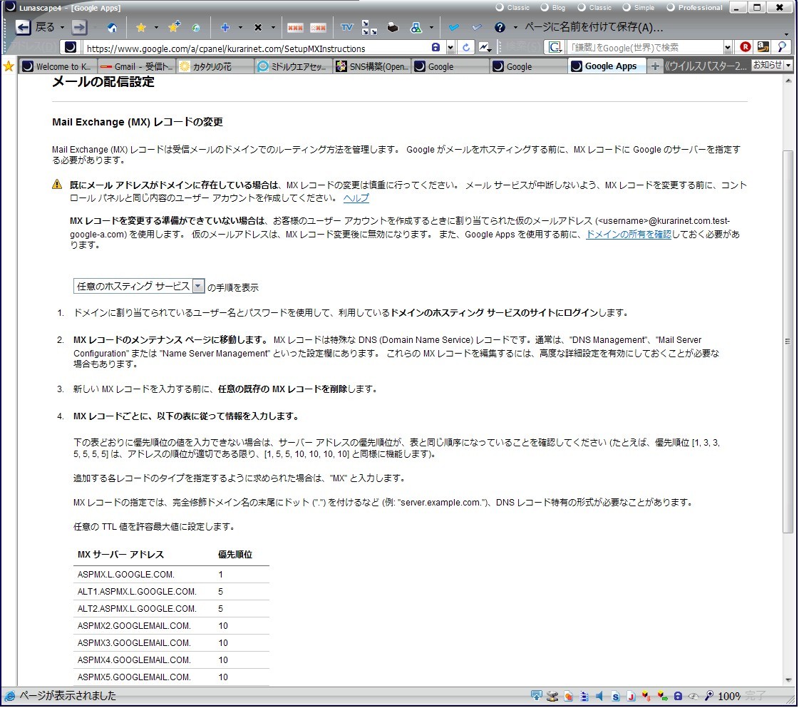Select the Professional skin radio button

(671, 7)
